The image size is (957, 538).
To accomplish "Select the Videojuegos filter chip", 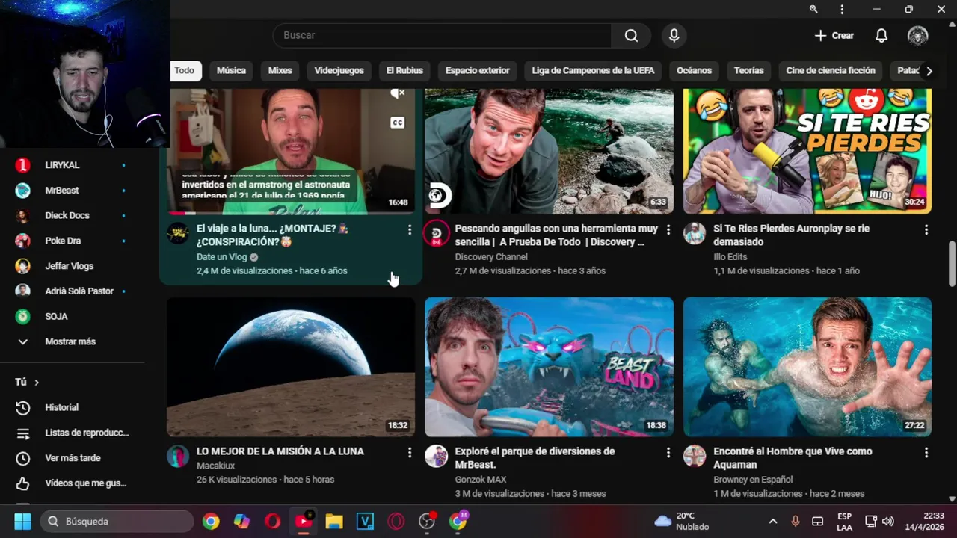I will coord(339,70).
